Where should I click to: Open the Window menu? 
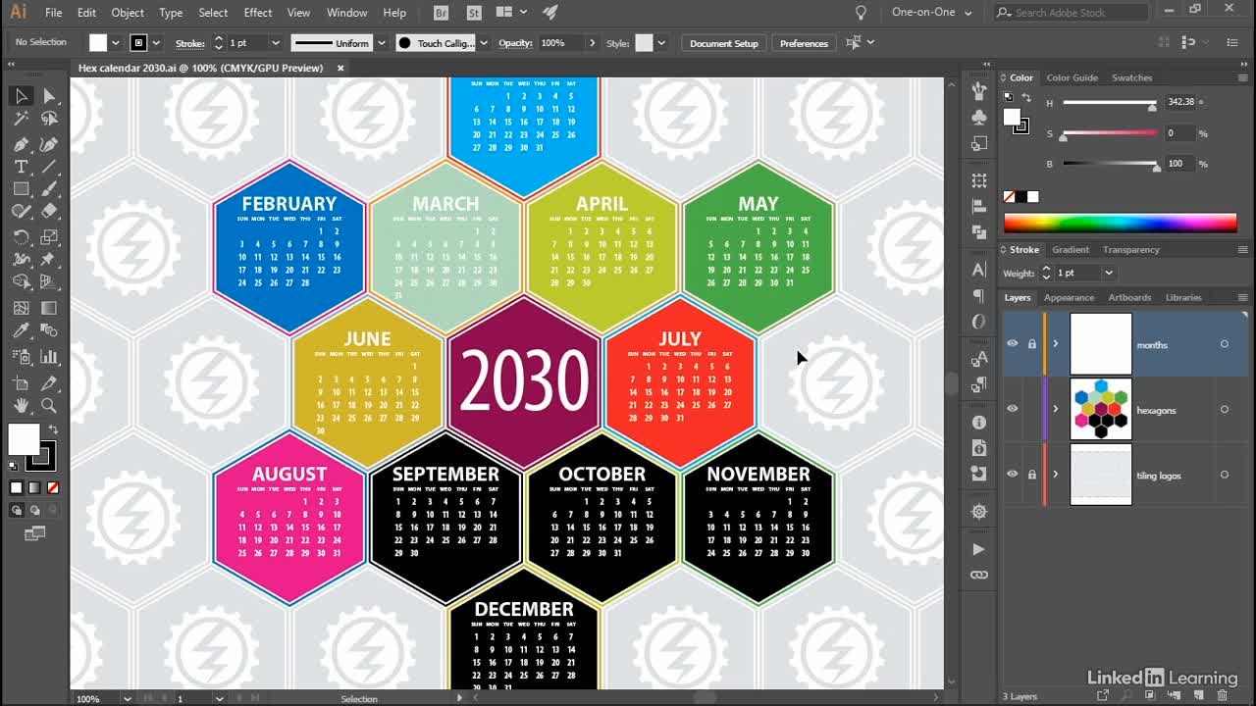point(346,13)
